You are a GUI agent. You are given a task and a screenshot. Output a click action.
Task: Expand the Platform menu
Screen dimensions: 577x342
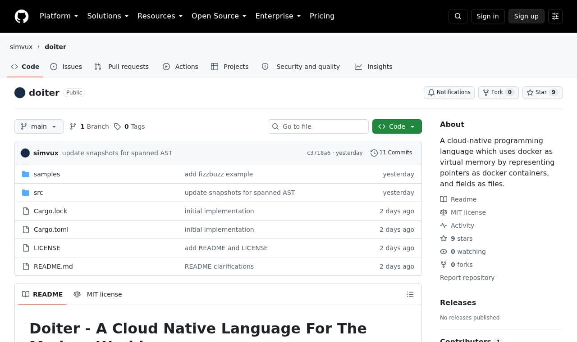coord(59,16)
